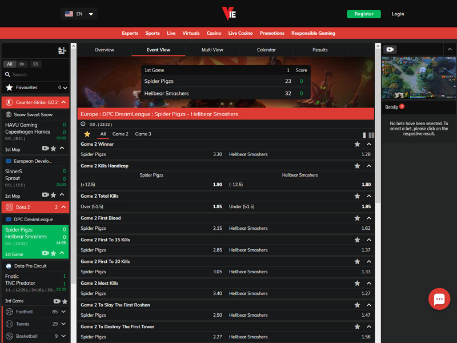Favourite the Game 2 Winner market
The image size is (457, 343).
357,144
